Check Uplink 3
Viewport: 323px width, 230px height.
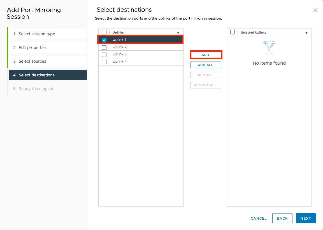click(x=104, y=54)
